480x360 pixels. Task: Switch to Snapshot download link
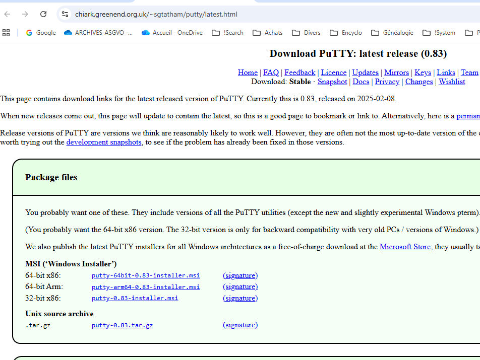click(332, 82)
